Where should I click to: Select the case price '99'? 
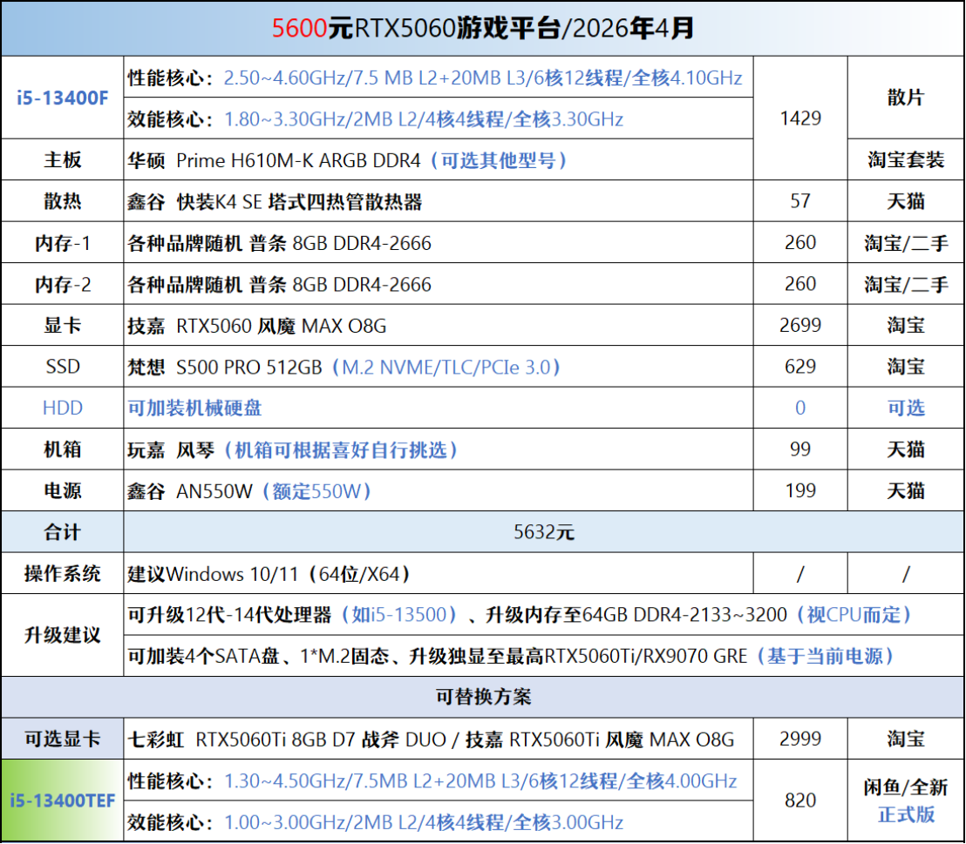[x=800, y=449]
